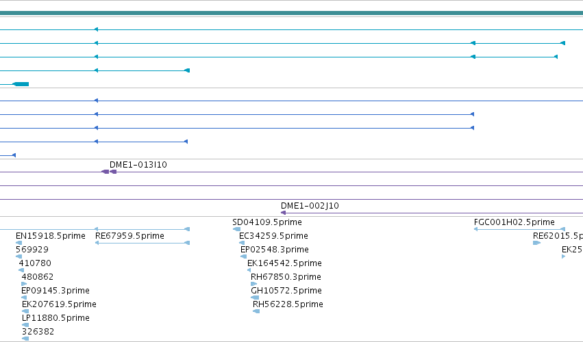Click the RH67850.3prime EST label
The image size is (583, 342).
pos(286,277)
